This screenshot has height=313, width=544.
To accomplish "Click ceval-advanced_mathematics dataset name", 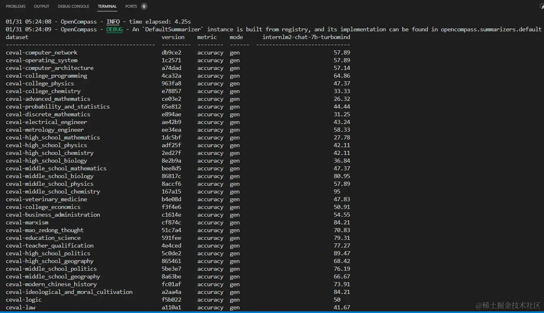I will point(48,99).
